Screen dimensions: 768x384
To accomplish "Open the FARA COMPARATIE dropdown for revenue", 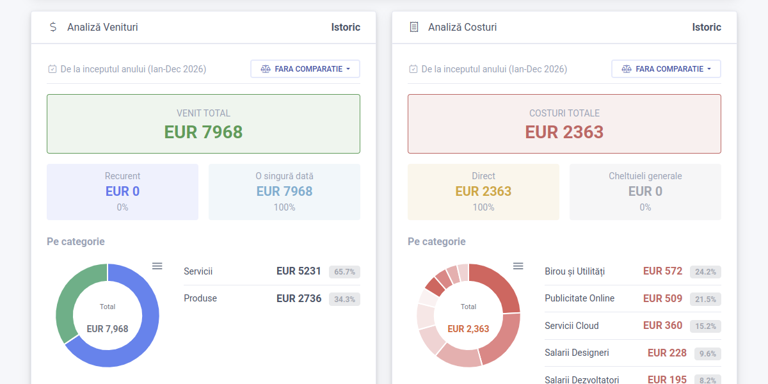I will 305,68.
